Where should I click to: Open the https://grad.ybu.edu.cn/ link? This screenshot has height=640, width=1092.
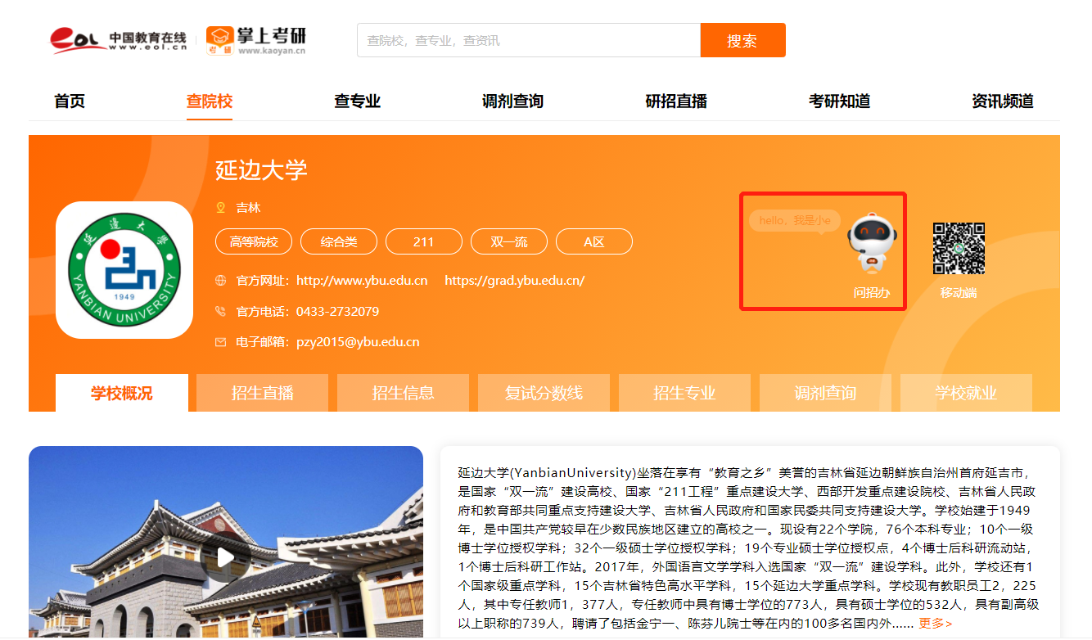pos(515,281)
